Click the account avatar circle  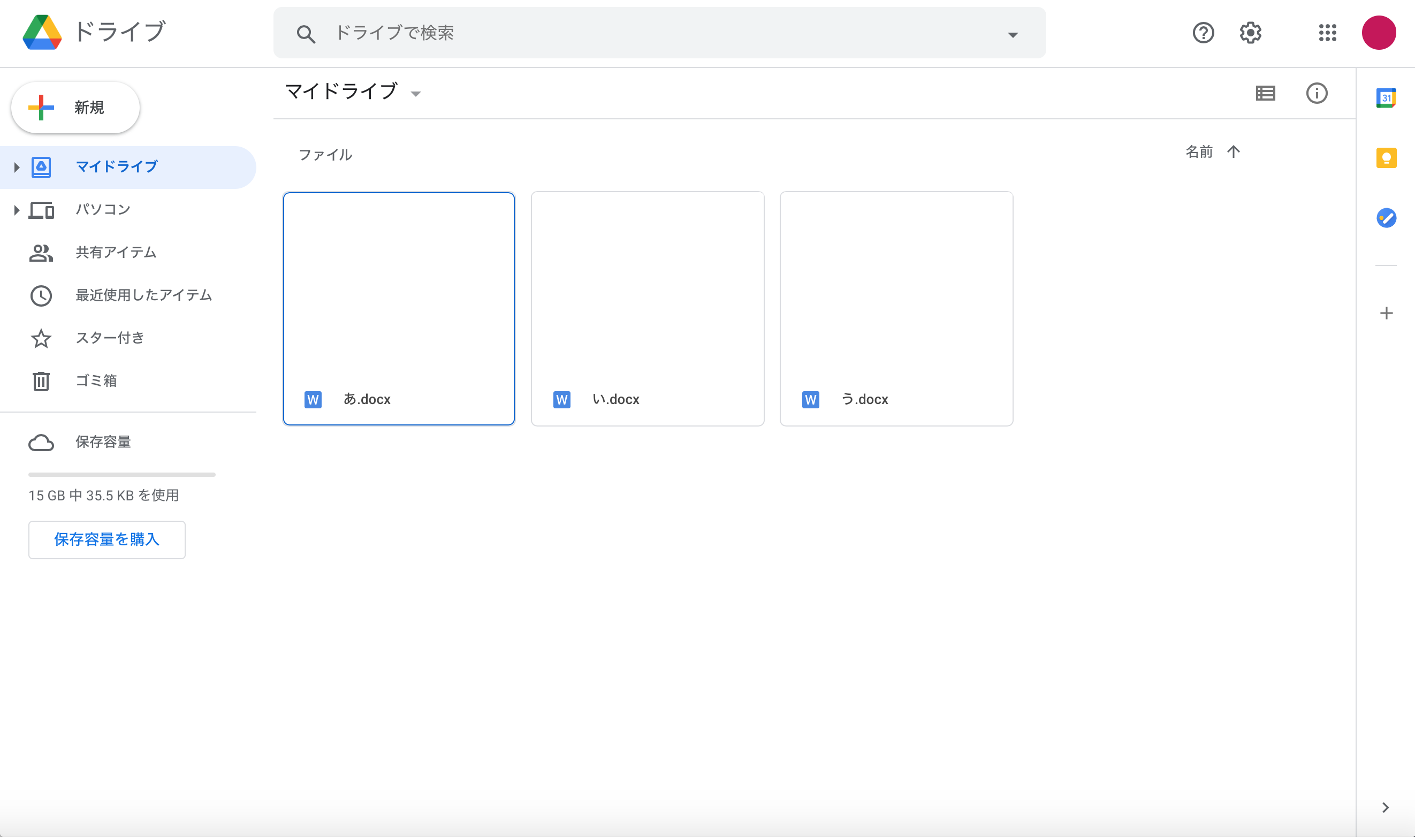[1379, 33]
